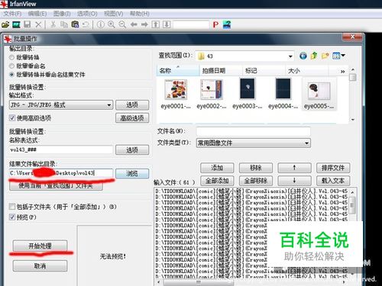
Task: Select the eye0001 thumbnail
Action: 176,94
